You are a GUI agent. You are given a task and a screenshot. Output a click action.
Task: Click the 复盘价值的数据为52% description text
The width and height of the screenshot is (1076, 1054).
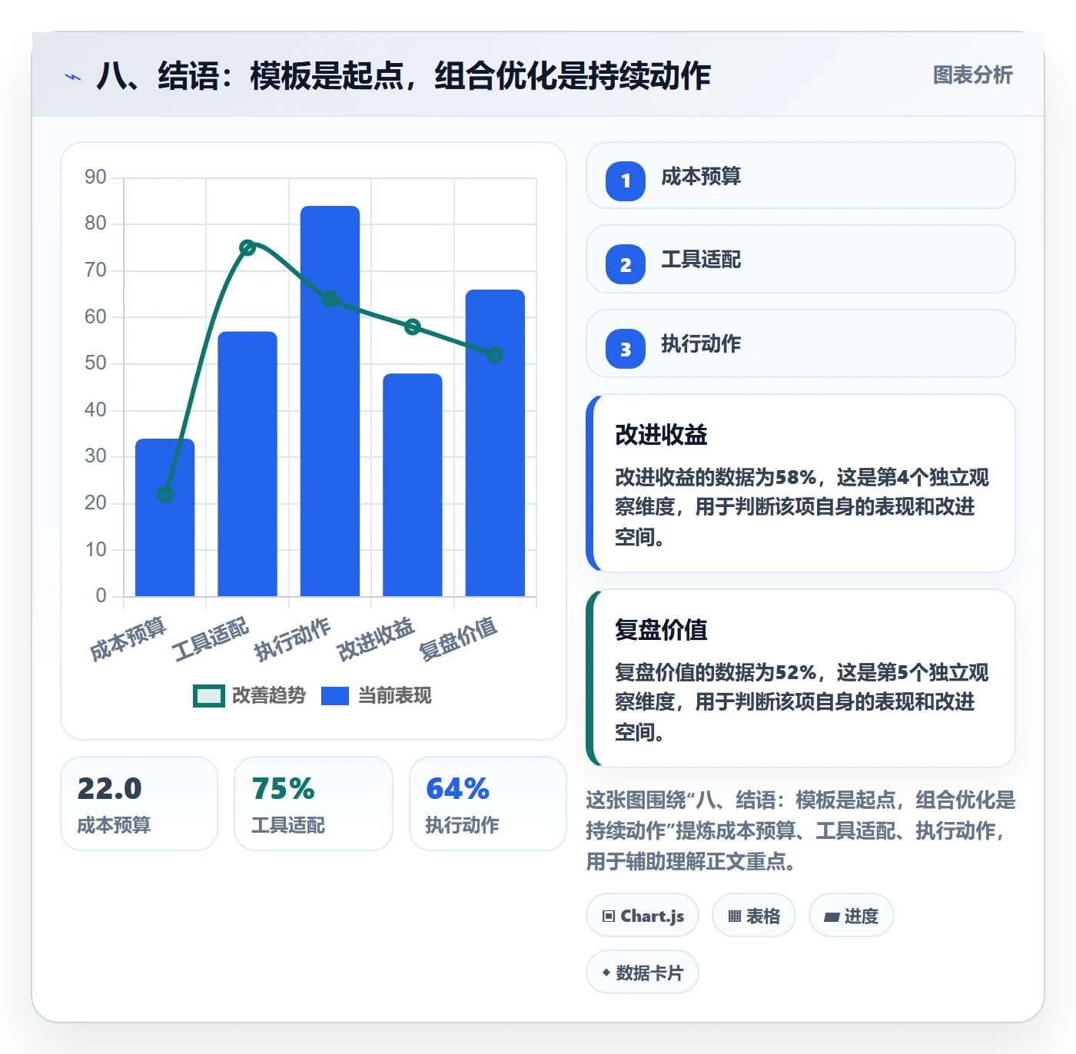802,702
